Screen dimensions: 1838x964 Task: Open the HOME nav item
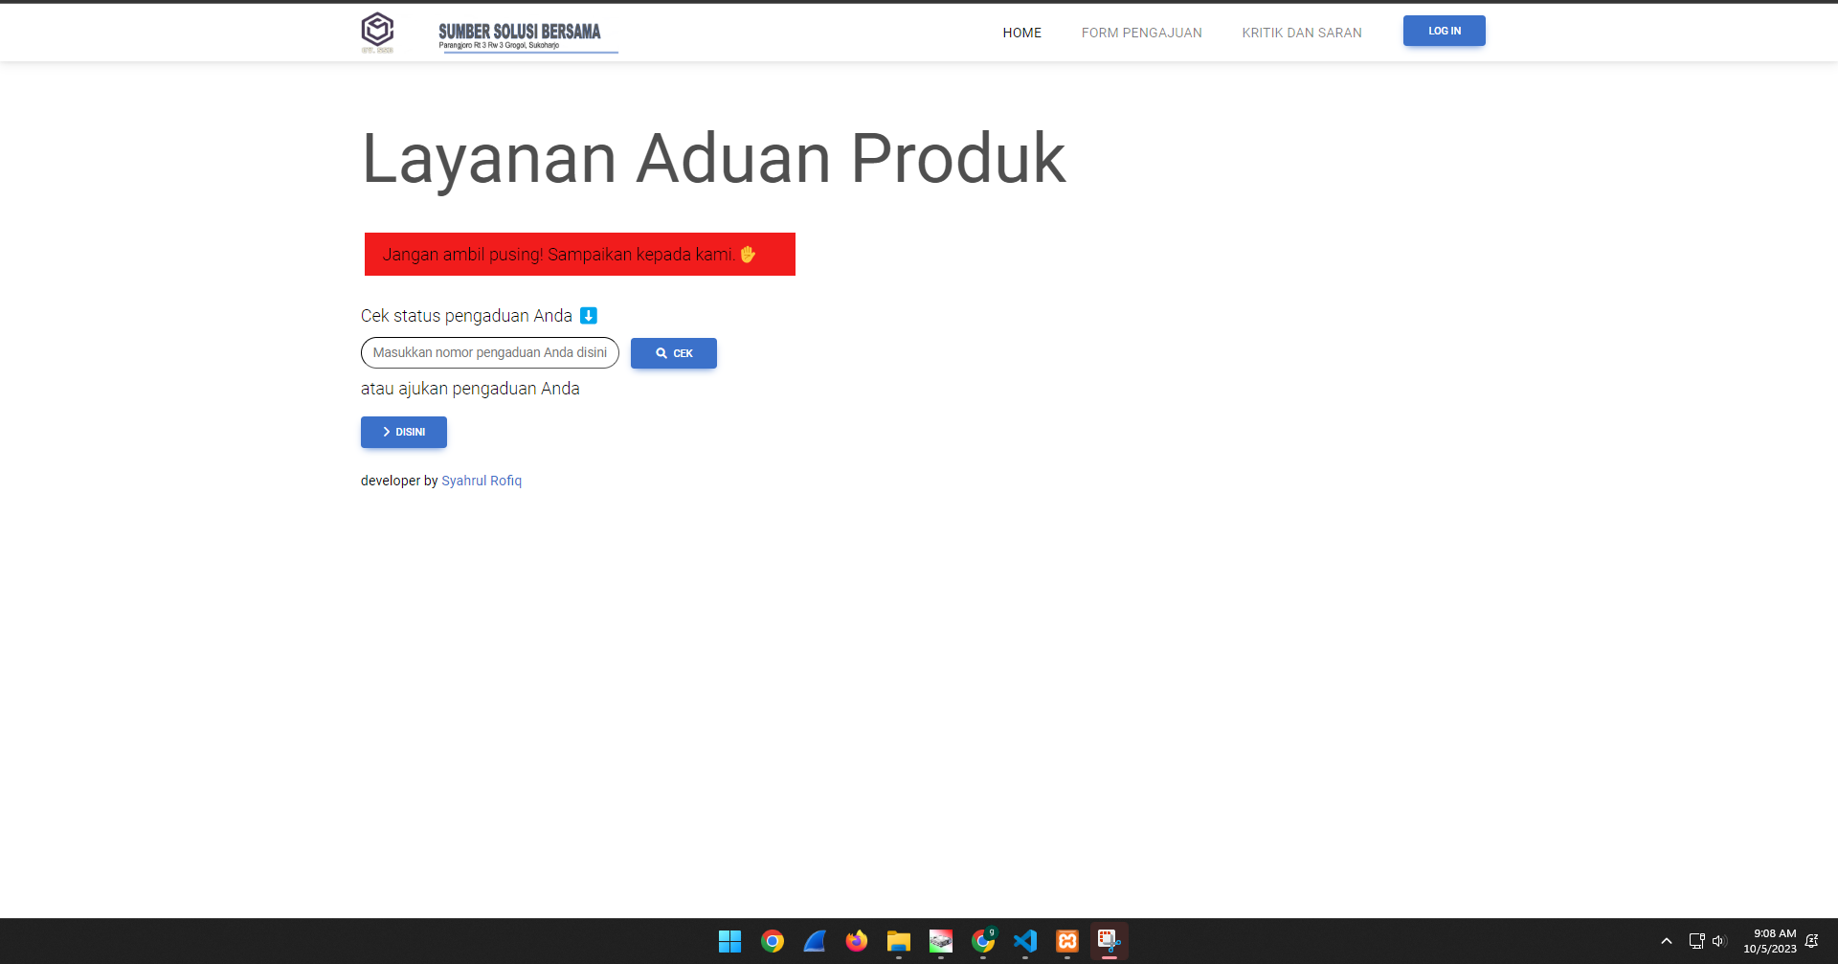[x=1021, y=33]
